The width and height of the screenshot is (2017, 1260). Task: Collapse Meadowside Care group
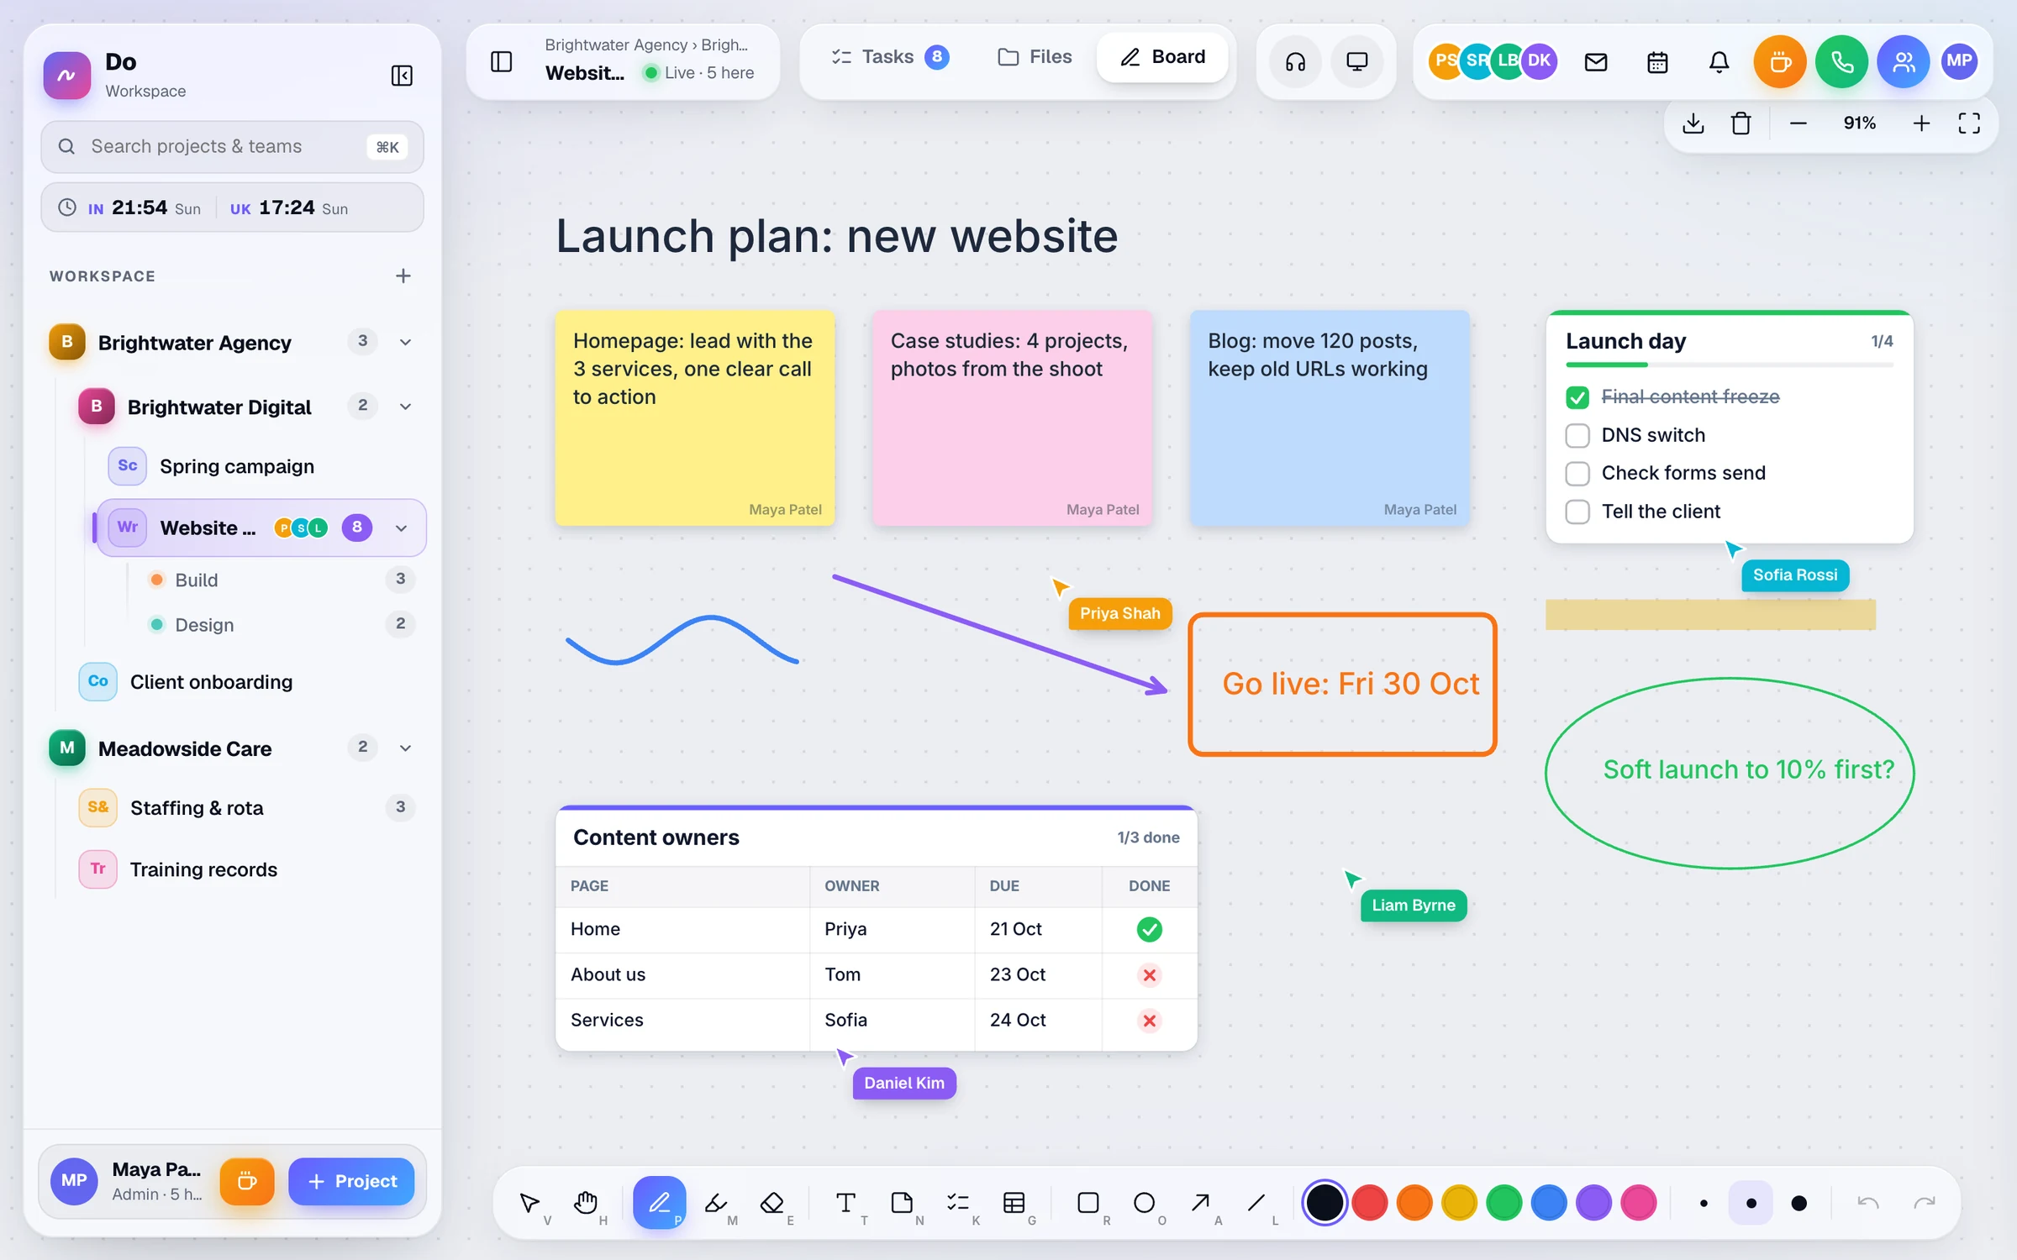pyautogui.click(x=405, y=748)
